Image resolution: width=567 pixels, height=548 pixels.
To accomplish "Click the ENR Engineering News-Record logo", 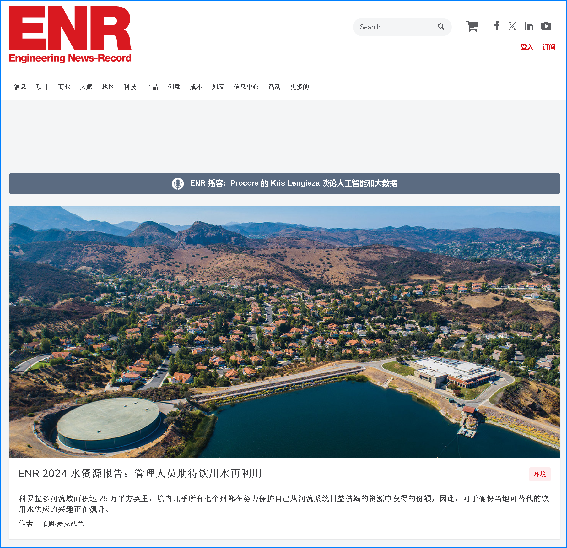I will (70, 35).
